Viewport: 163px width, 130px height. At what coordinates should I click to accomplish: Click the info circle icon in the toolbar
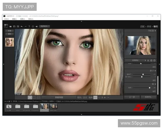point(33,27)
